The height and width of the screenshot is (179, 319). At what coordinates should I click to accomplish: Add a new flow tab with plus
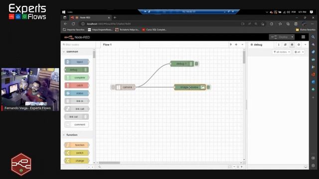pyautogui.click(x=236, y=44)
